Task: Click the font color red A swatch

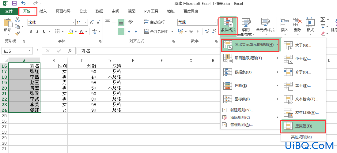Action: (81, 32)
